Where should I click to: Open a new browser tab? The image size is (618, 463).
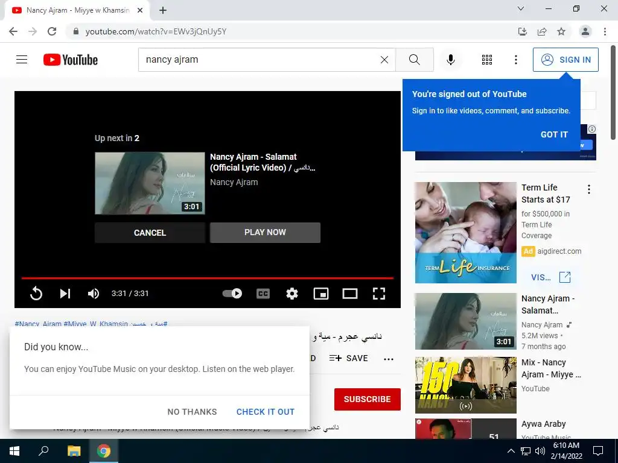coord(163,10)
